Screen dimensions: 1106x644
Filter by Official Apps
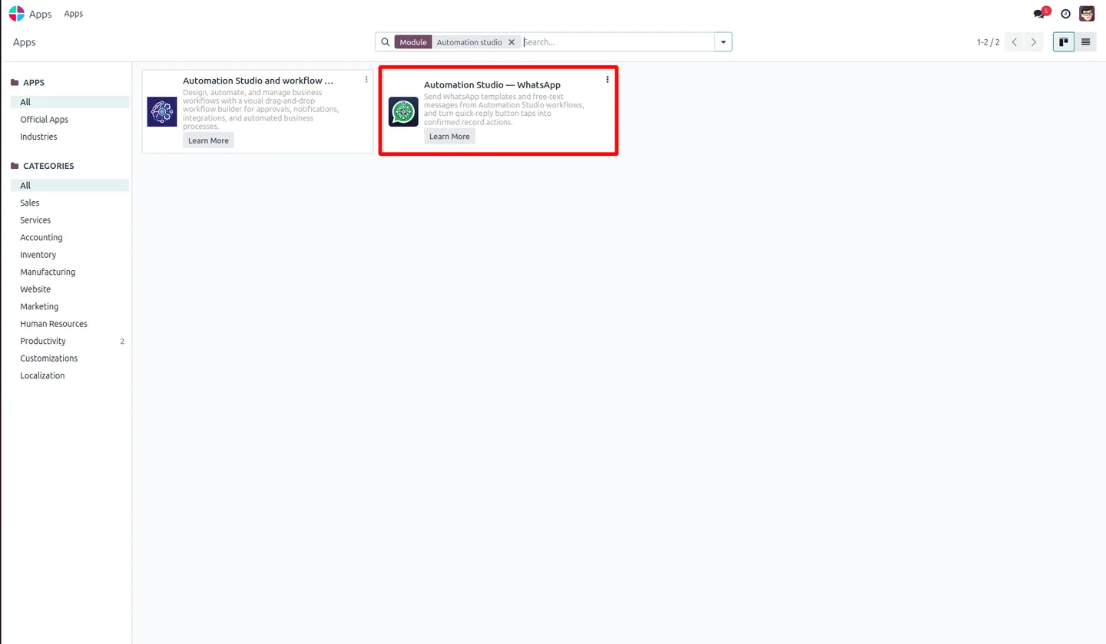(70, 120)
